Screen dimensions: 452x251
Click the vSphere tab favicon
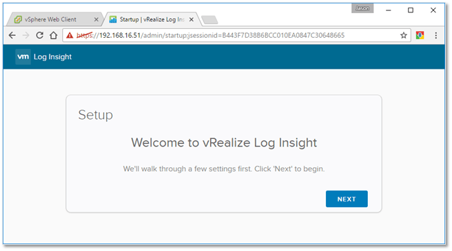pos(18,19)
